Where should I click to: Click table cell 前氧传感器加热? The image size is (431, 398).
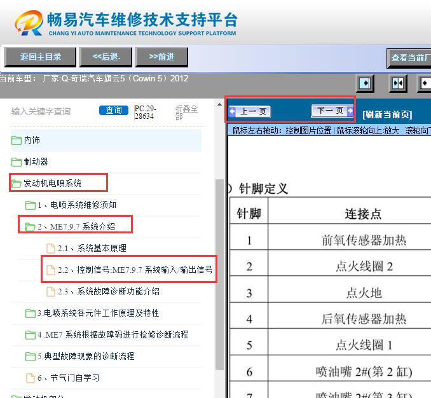[x=364, y=240]
